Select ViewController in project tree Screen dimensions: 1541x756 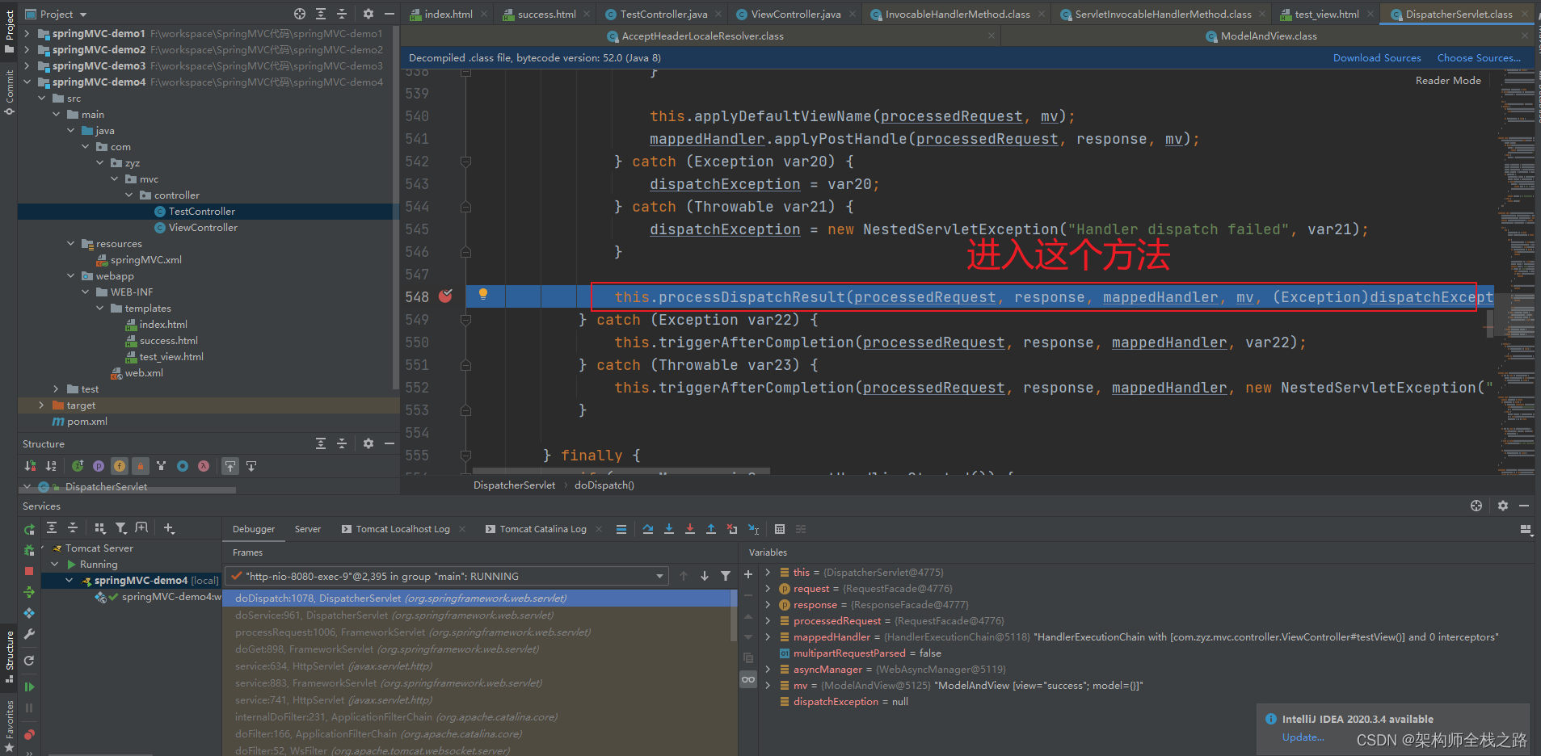(x=203, y=227)
